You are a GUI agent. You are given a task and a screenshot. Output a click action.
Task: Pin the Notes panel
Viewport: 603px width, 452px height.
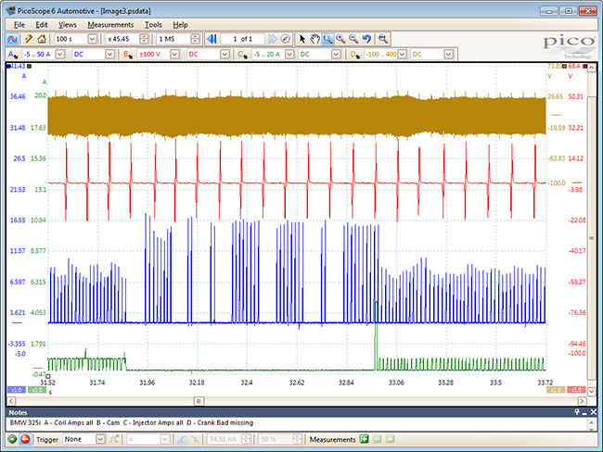577,412
